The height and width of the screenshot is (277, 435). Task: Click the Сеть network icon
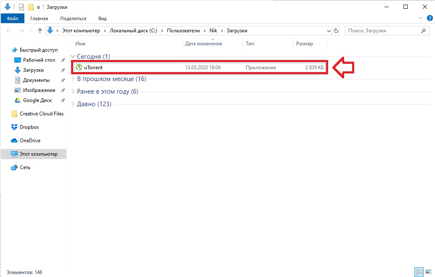click(x=14, y=168)
